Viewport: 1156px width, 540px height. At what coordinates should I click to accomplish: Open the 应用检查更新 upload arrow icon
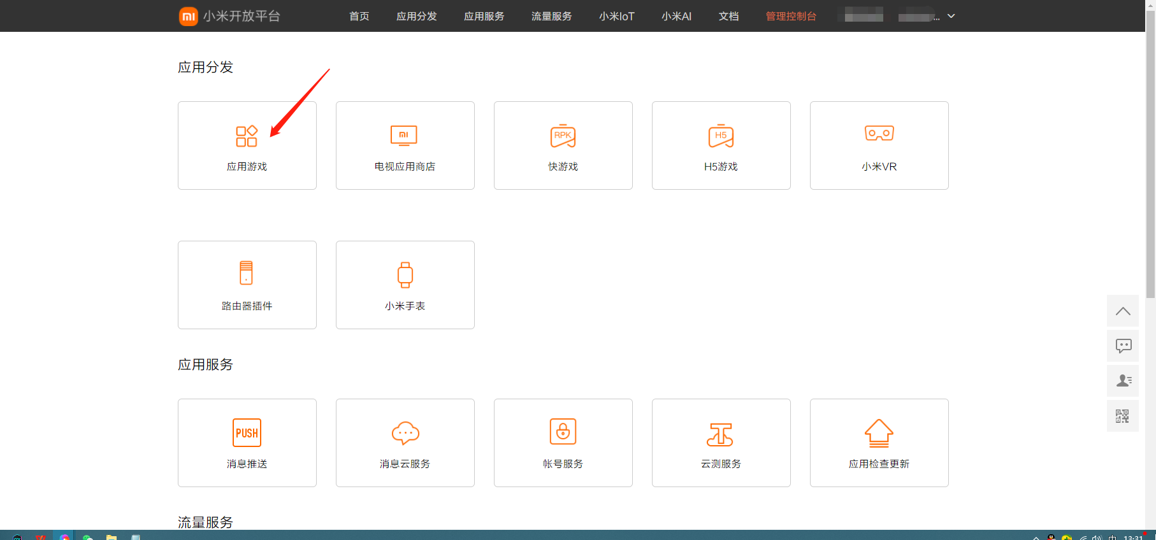879,433
